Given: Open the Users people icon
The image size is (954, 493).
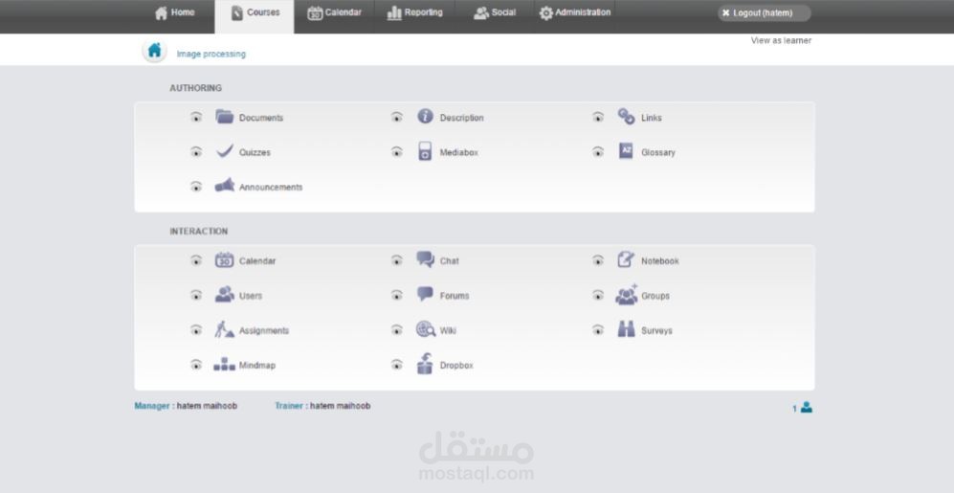Looking at the screenshot, I should coord(225,295).
